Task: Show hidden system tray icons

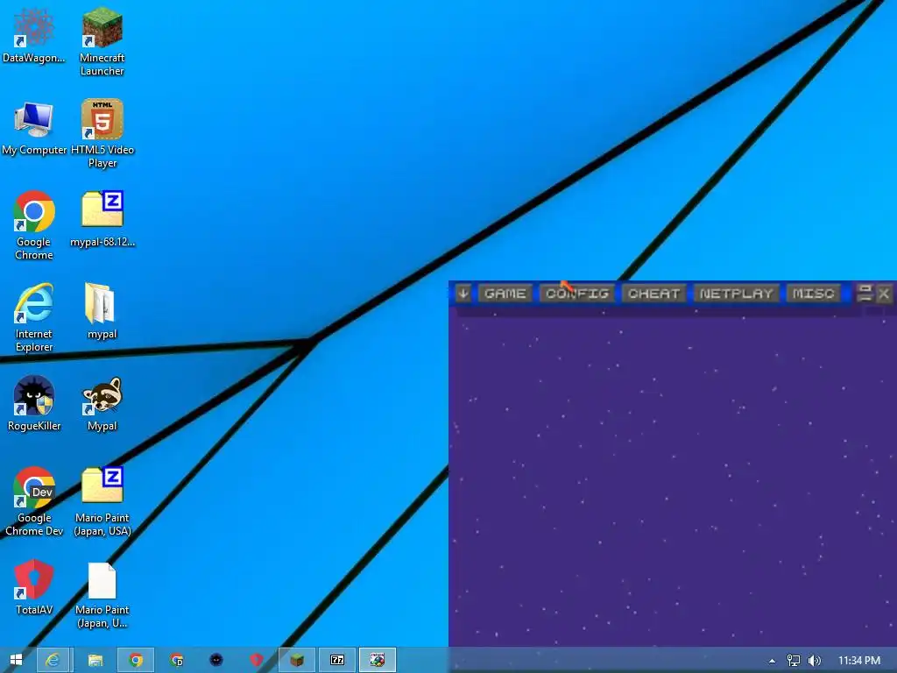Action: (x=772, y=661)
